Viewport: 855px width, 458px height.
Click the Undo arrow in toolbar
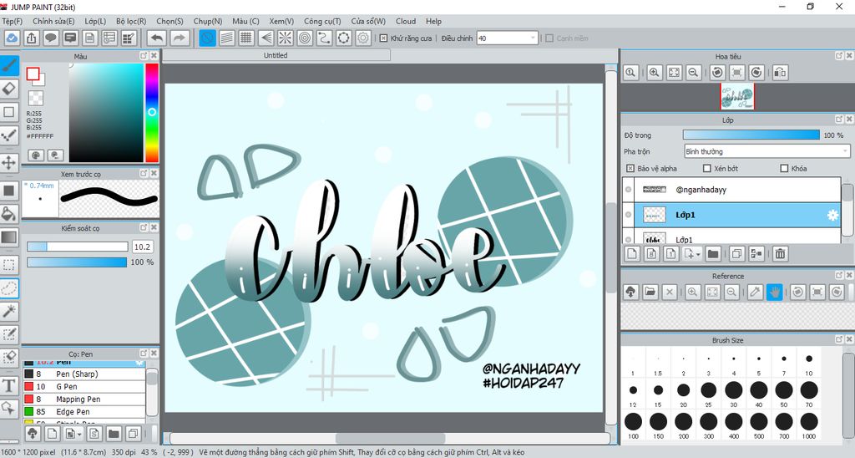(x=157, y=38)
